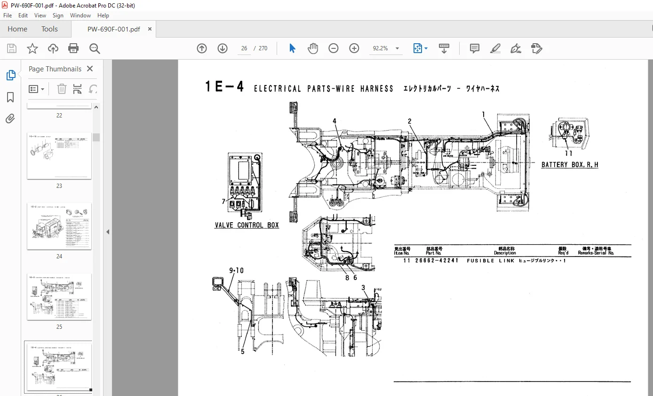Click the stamp tool at the toolbar's right end

tap(536, 48)
